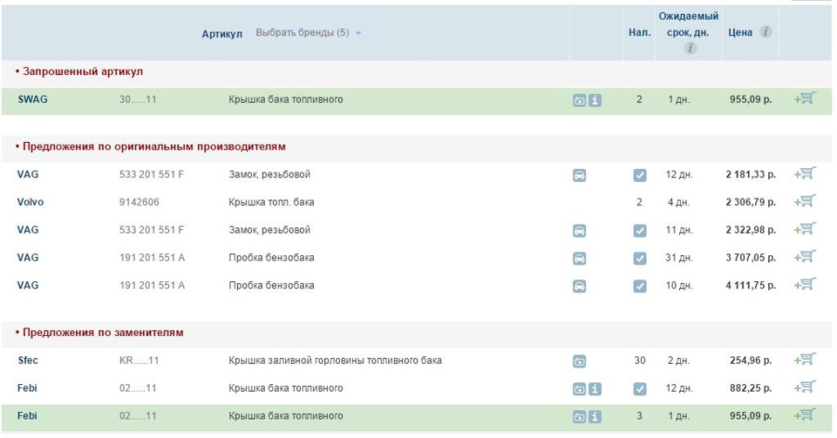Viewport: 837px width, 438px height.
Task: Click car applicability icon for 2 181,33 р. VAG
Action: click(579, 175)
